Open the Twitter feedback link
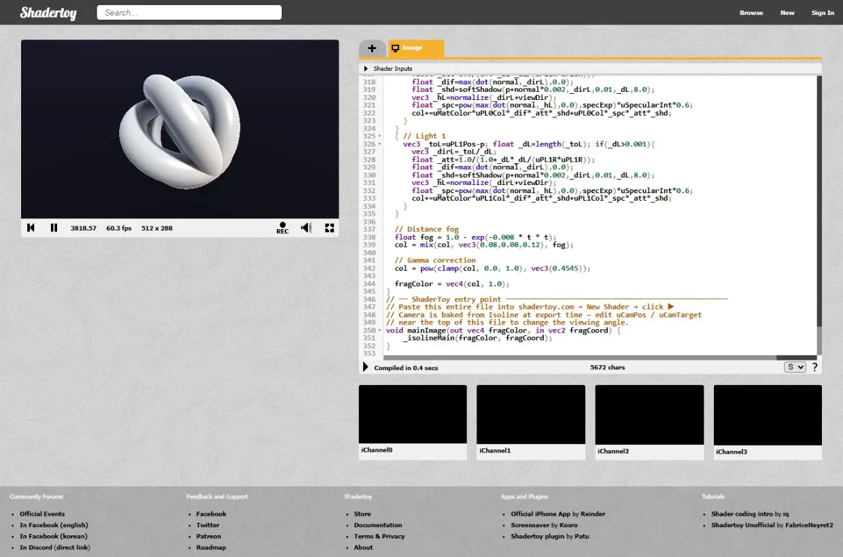 coord(208,525)
